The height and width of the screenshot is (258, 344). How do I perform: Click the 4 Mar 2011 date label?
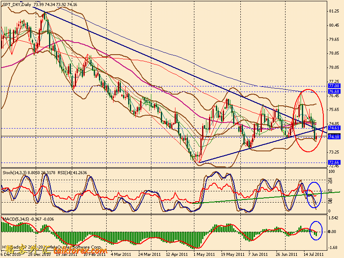(x=121, y=254)
